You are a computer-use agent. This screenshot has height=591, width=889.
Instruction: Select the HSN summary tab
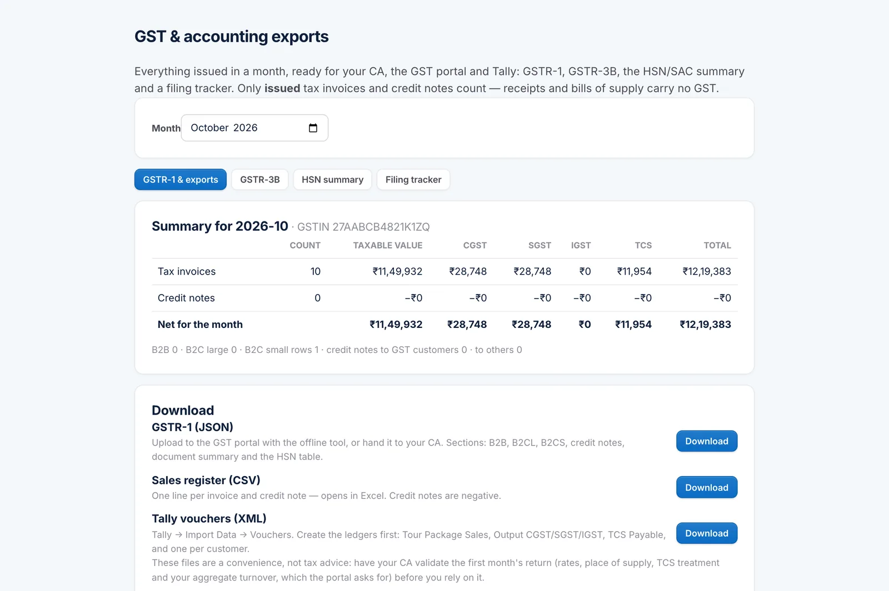pos(332,180)
